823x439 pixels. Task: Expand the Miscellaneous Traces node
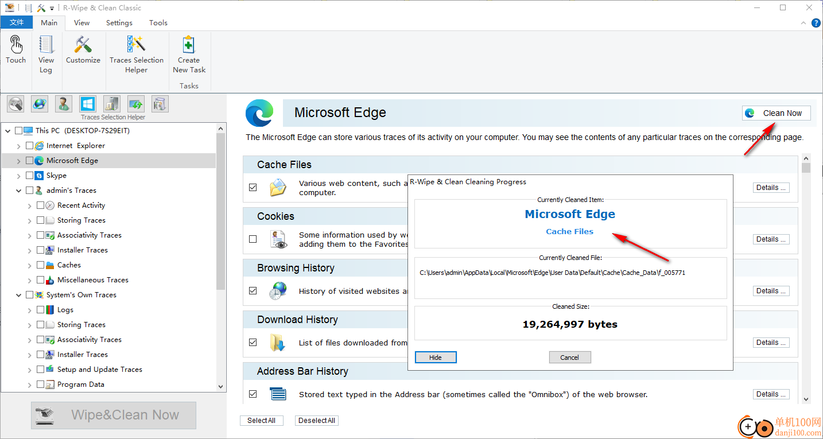[30, 280]
